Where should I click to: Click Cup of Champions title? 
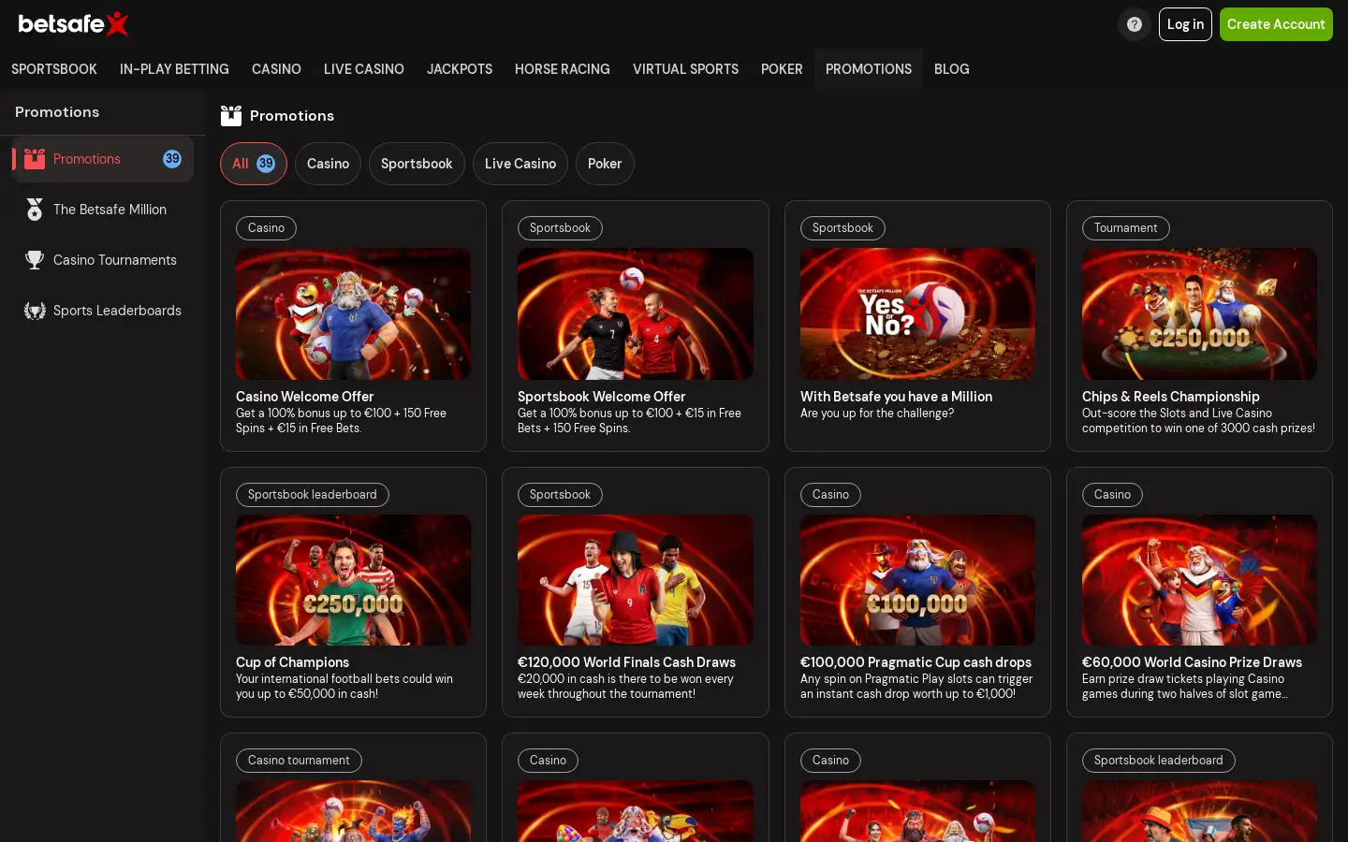pyautogui.click(x=292, y=662)
